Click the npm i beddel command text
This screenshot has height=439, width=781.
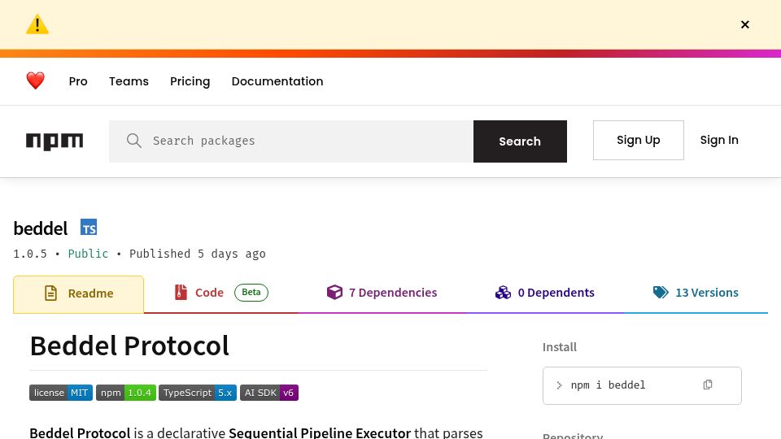coord(608,385)
